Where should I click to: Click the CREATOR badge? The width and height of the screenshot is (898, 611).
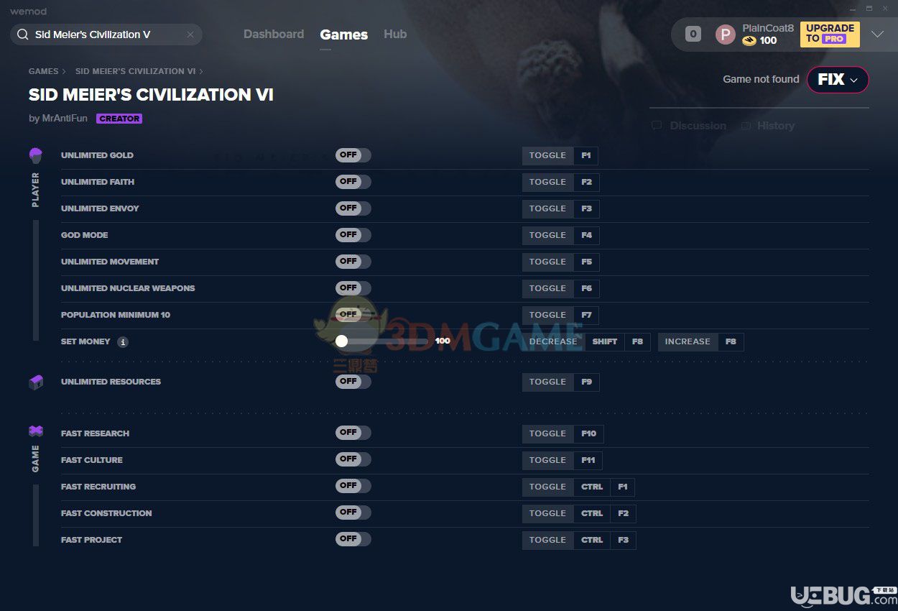coord(119,119)
